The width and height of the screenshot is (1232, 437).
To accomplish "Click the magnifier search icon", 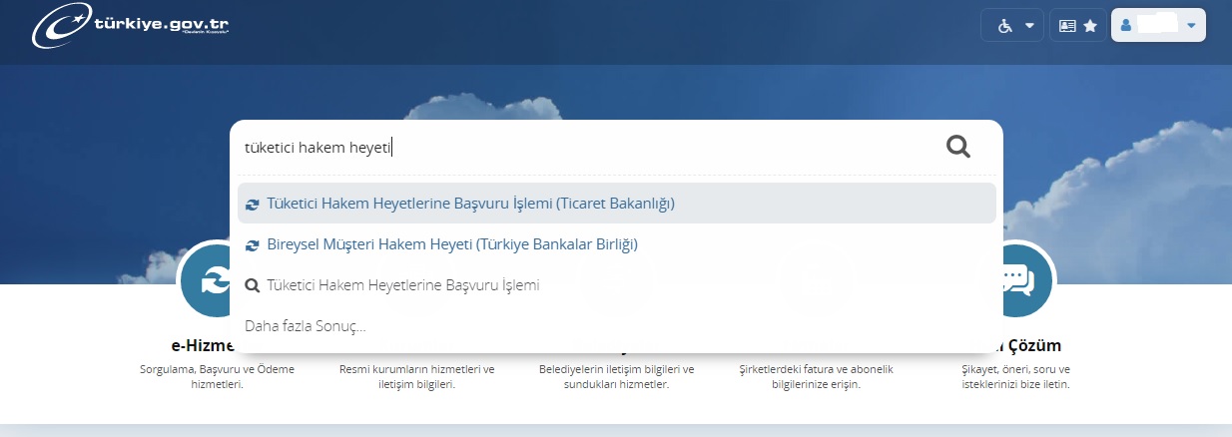I will coord(958,148).
